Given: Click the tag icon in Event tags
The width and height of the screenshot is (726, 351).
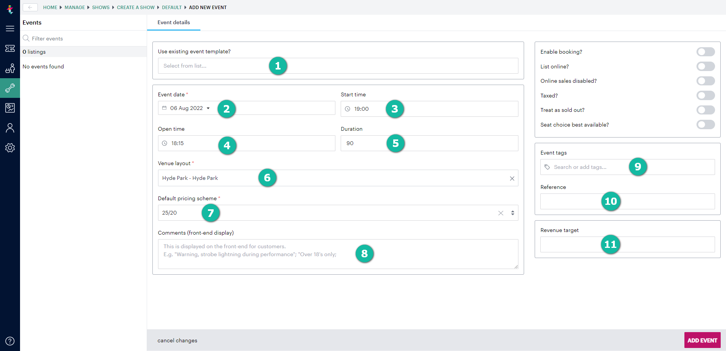Looking at the screenshot, I should [x=547, y=167].
